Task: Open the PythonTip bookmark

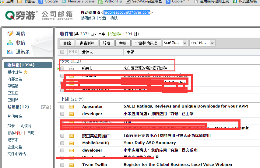Action: (110, 2)
